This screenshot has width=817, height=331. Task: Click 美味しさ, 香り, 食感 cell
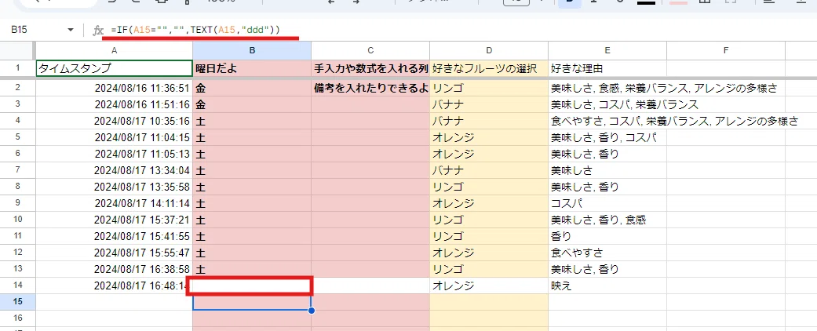tap(607, 220)
